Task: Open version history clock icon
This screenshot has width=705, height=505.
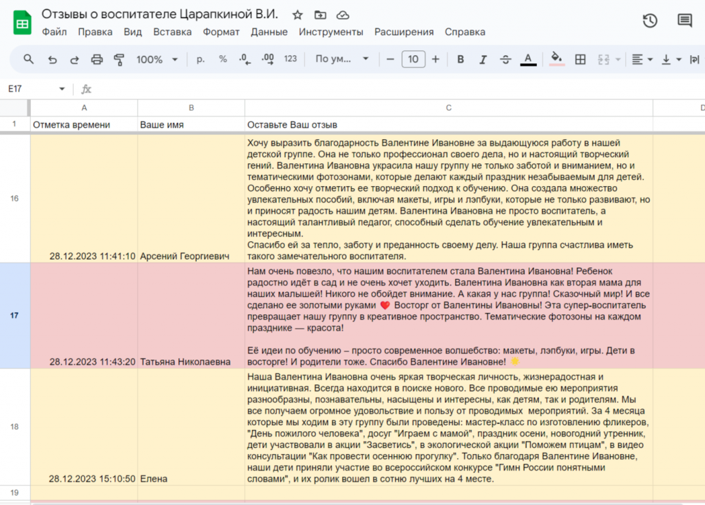Action: (649, 21)
